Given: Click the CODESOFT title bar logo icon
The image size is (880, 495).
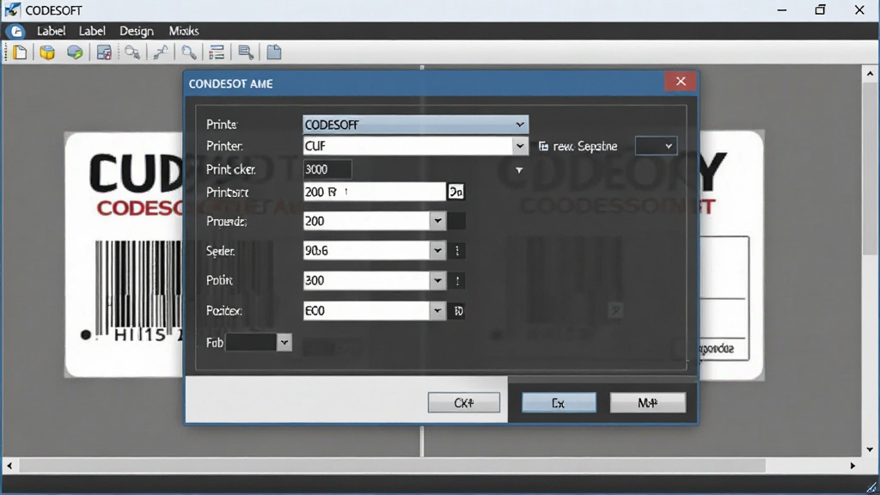Looking at the screenshot, I should pos(12,9).
